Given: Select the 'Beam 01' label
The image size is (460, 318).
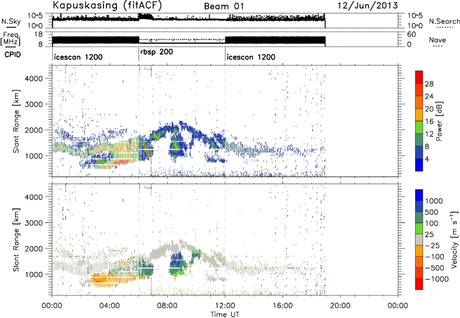Looking at the screenshot, I should tap(224, 6).
